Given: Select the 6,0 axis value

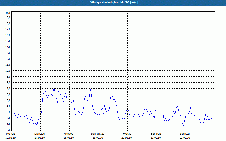Looking at the screenshot, I should pyautogui.click(x=9, y=94).
